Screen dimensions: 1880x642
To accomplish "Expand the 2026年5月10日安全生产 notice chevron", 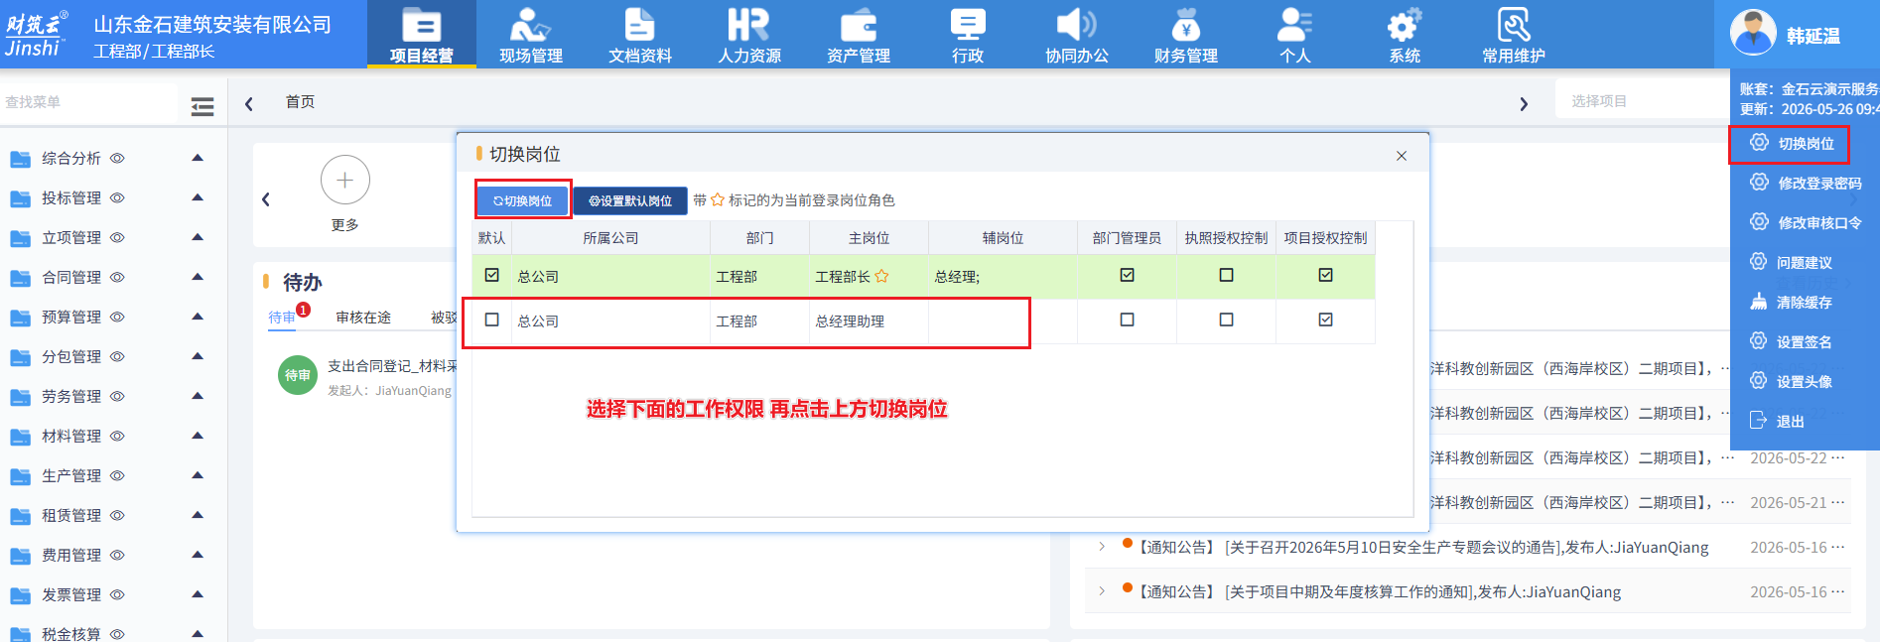I will tap(1102, 547).
